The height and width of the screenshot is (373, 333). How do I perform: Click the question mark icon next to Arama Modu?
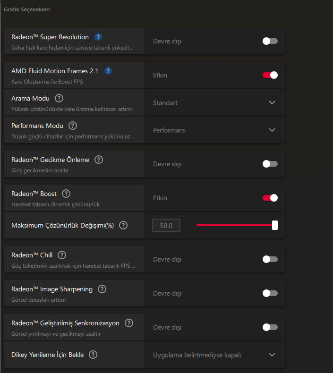(59, 98)
